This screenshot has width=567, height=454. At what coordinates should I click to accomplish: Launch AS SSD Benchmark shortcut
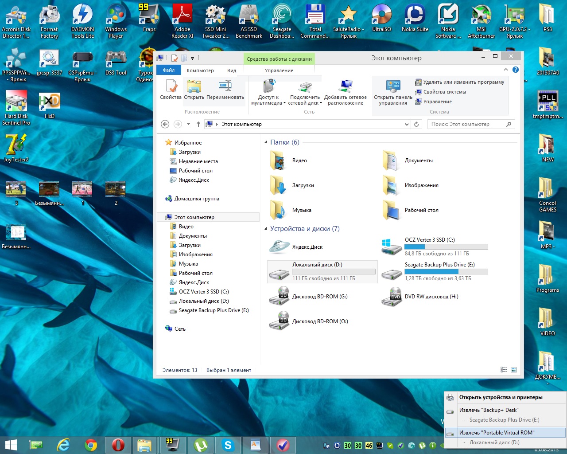(x=249, y=21)
